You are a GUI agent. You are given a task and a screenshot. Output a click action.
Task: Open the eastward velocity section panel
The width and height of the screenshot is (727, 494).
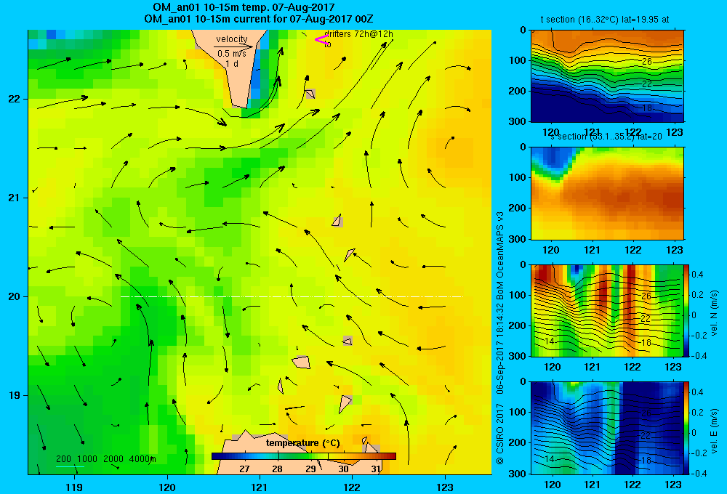(x=607, y=427)
